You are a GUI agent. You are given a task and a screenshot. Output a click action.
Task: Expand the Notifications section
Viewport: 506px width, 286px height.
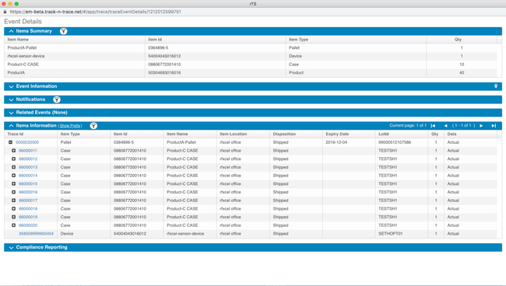(12, 99)
